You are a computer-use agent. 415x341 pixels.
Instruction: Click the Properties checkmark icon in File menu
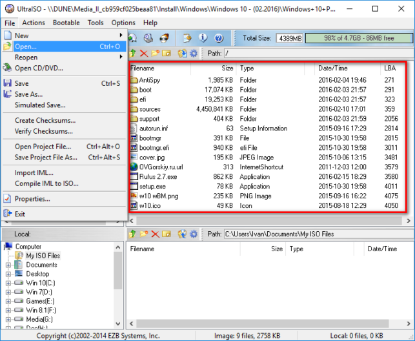tap(7, 198)
